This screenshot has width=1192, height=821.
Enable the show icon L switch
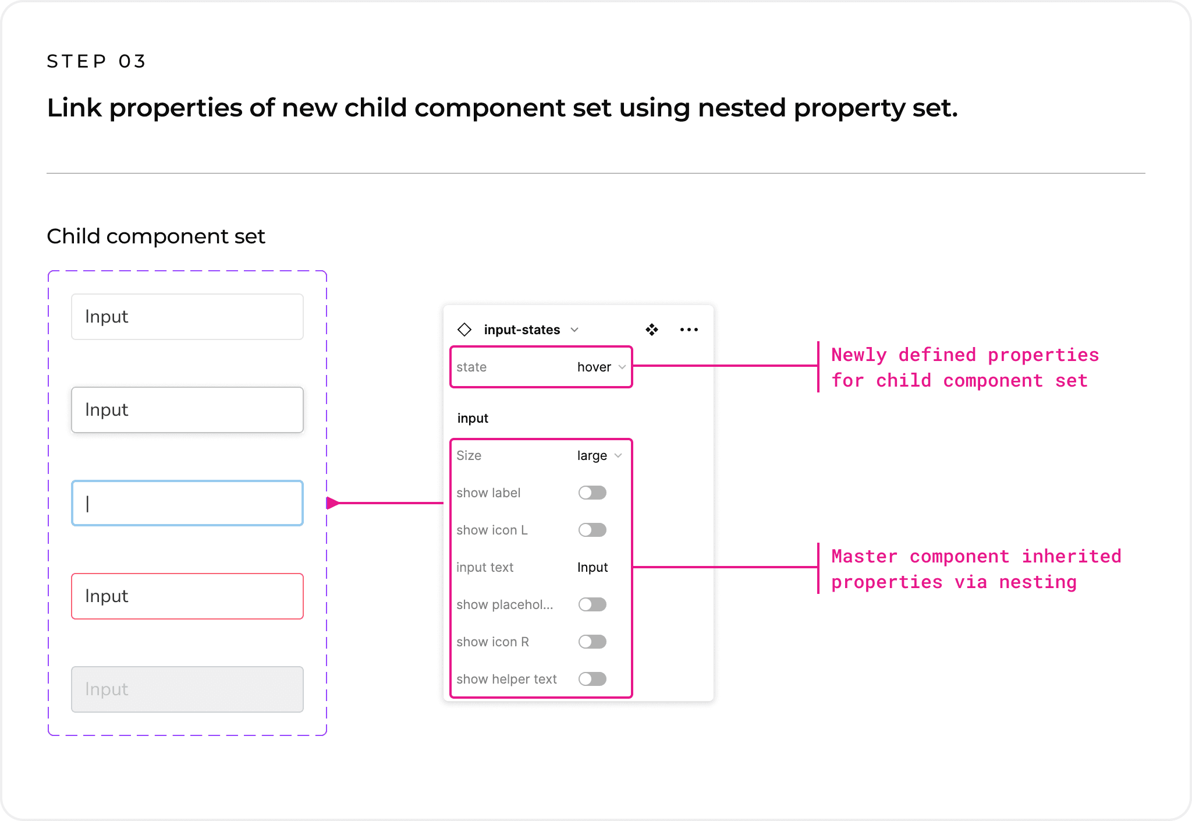[x=593, y=530]
